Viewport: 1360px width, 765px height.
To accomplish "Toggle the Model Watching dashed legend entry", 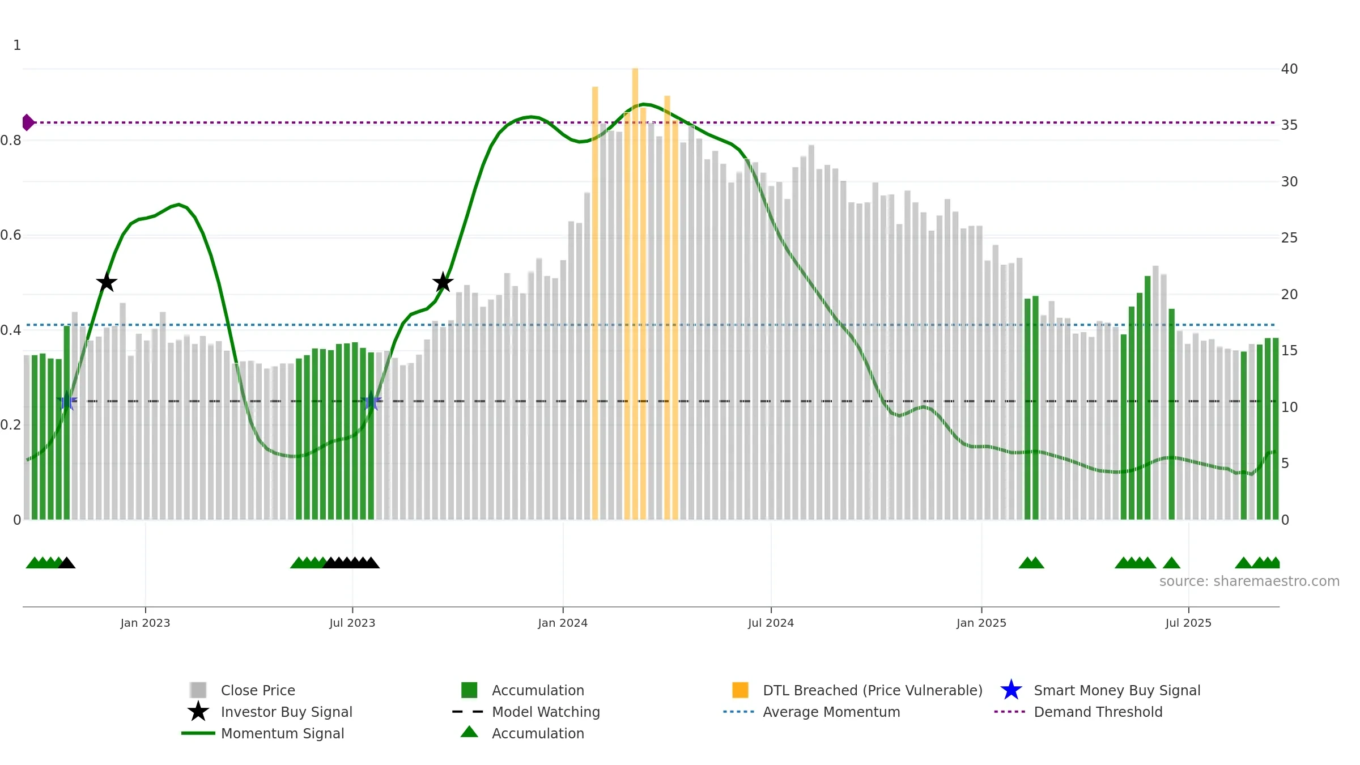I will coord(527,712).
